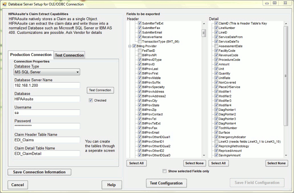Click the Database Server Name field
Viewport: 294px width, 193px height.
coord(47,85)
